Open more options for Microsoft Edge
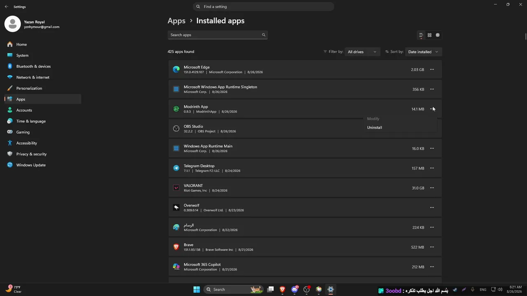 coord(432,69)
